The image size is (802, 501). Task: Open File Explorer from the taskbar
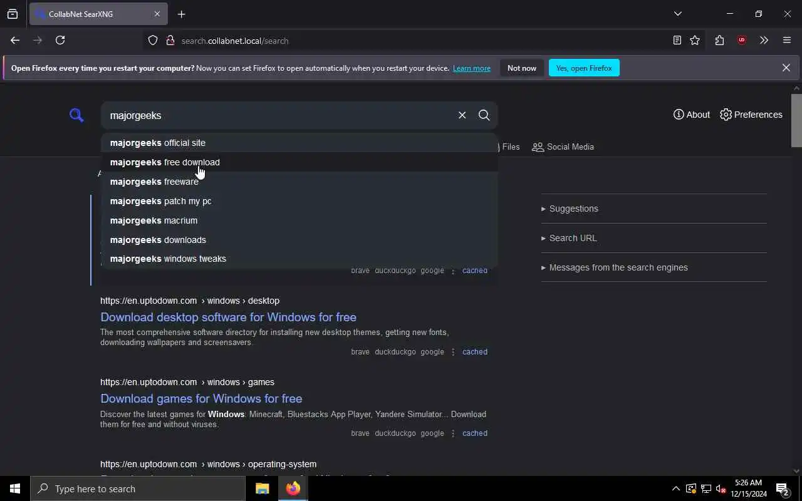pos(263,488)
